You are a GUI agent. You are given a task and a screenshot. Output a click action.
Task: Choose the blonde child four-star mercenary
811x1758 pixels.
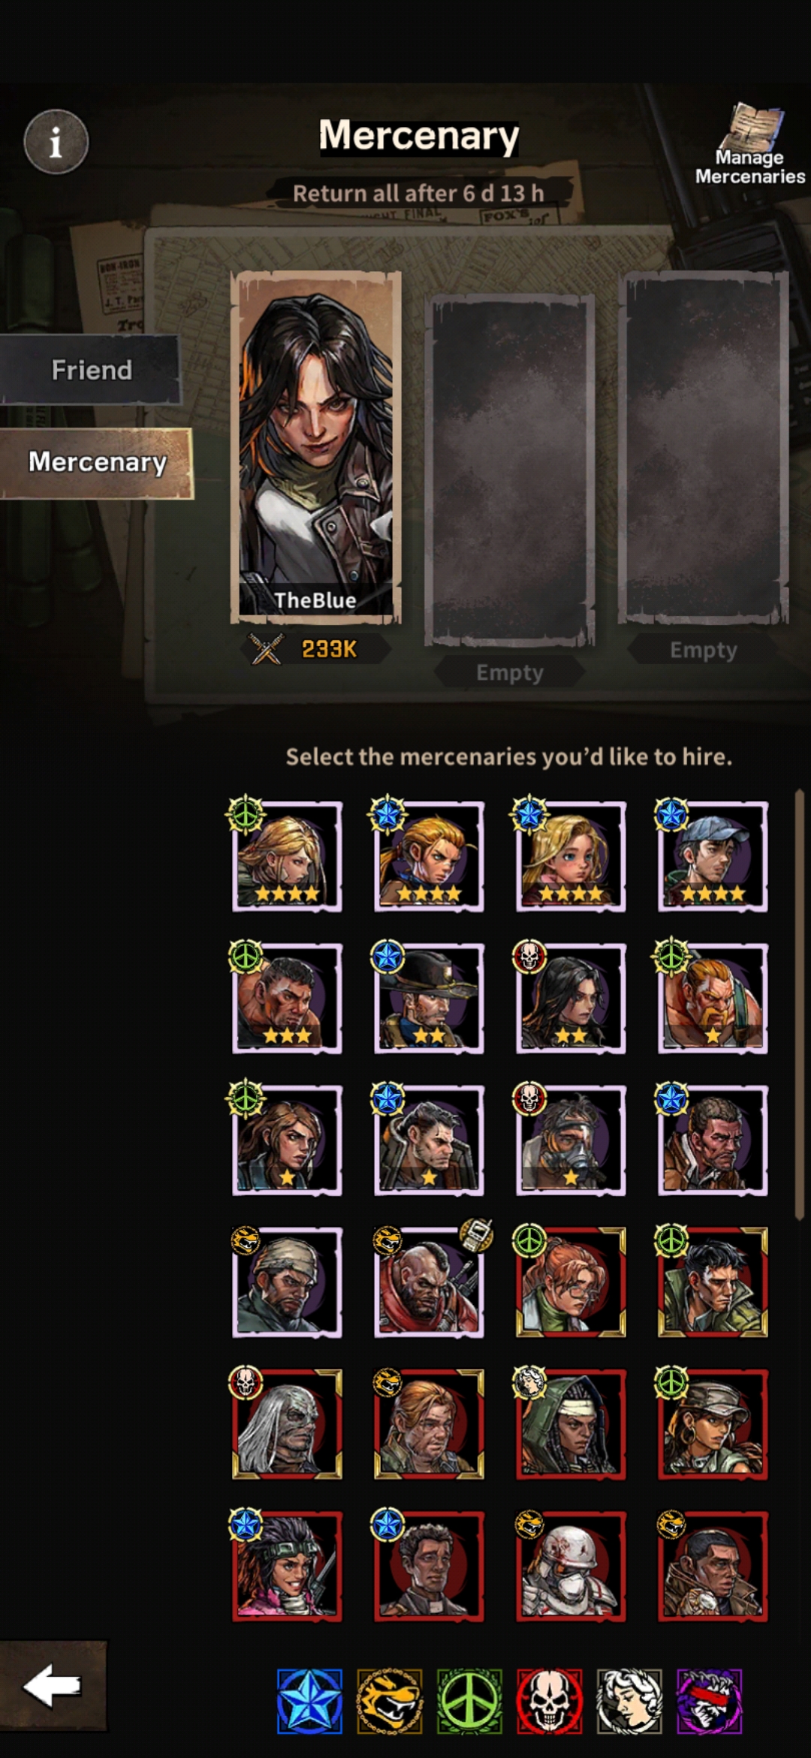click(x=571, y=856)
